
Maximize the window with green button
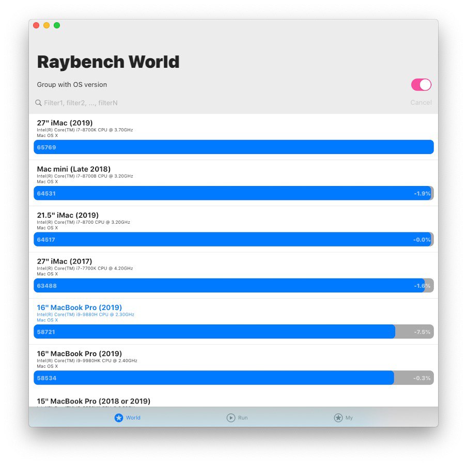point(57,25)
